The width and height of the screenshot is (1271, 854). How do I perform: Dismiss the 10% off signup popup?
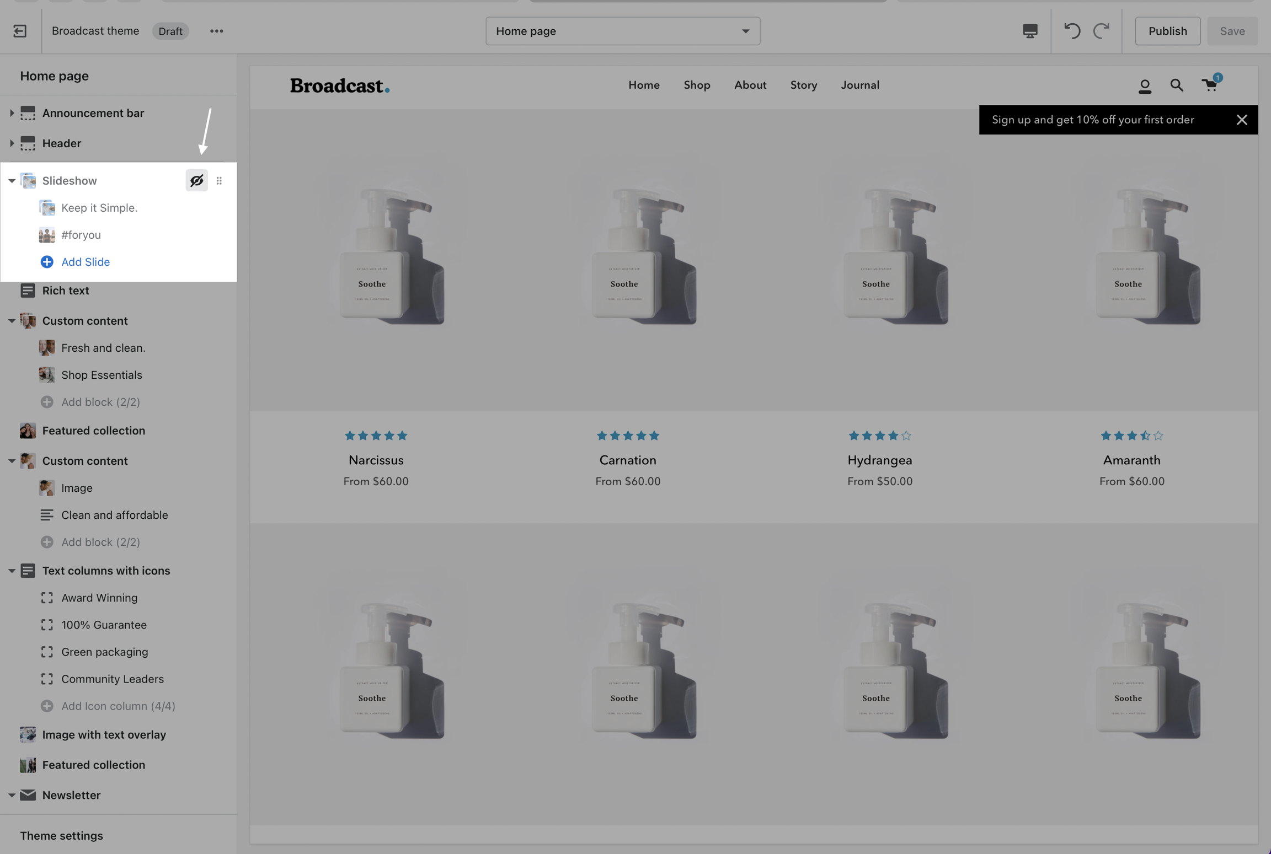(x=1241, y=120)
